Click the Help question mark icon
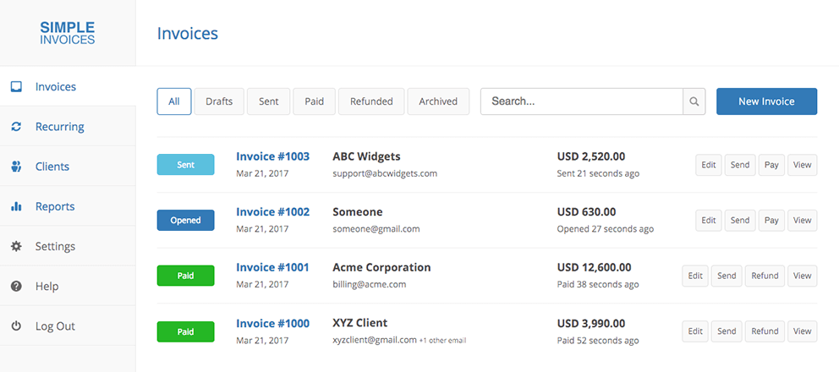Image resolution: width=839 pixels, height=372 pixels. point(16,287)
